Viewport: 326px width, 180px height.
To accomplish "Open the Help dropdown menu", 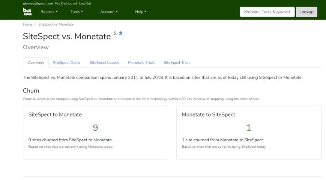I will [x=141, y=12].
